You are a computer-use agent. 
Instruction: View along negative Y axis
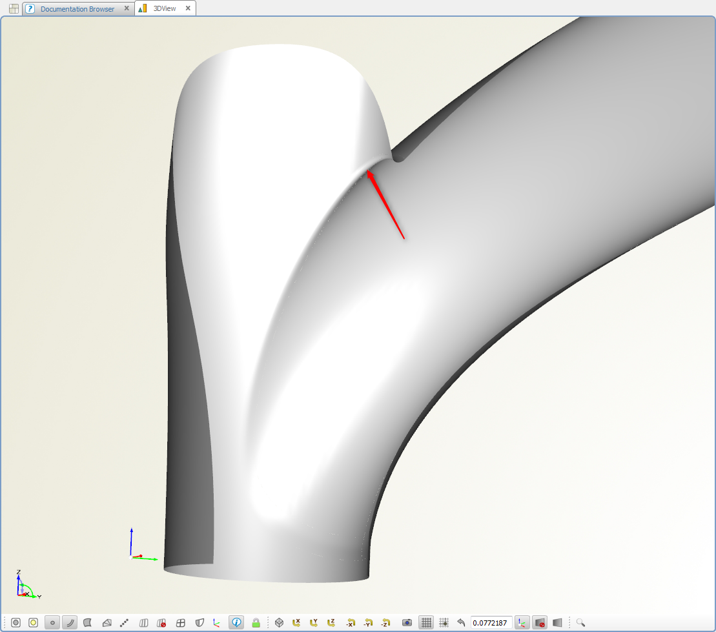pos(368,622)
